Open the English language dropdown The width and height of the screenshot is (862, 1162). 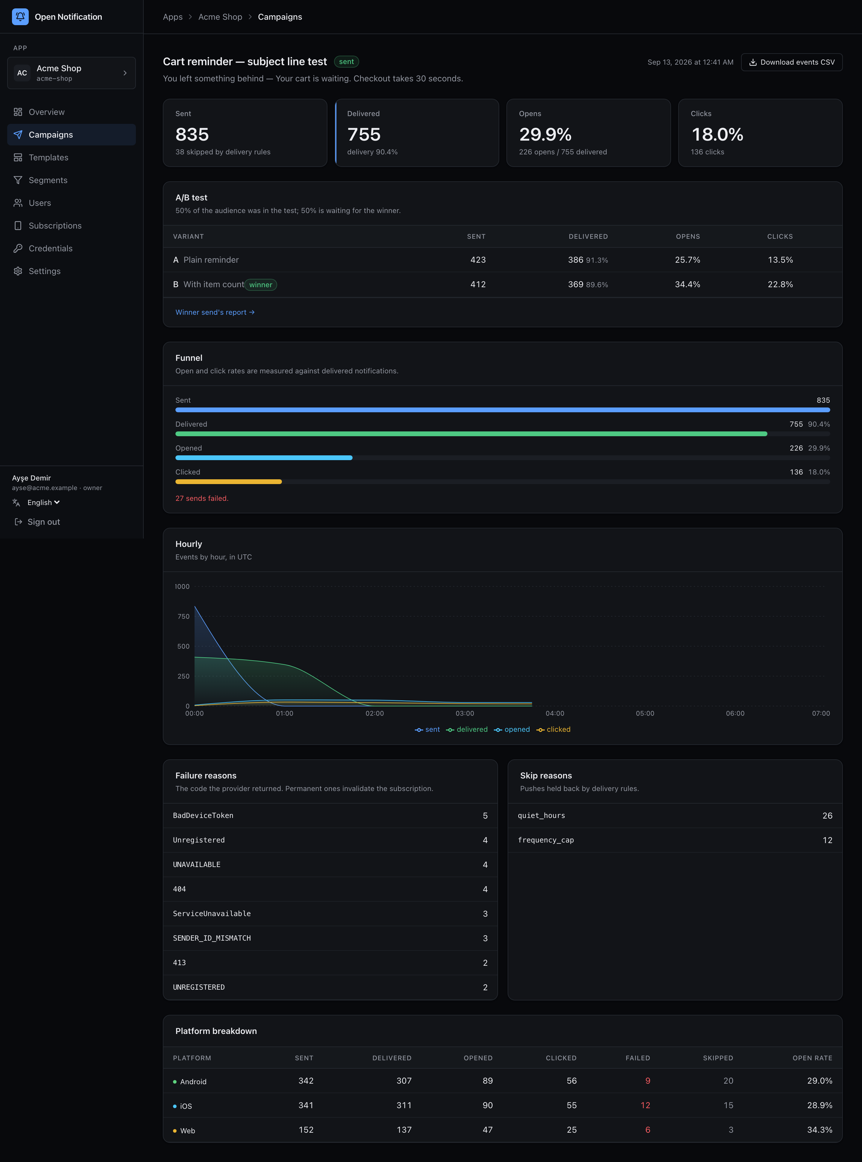(44, 503)
